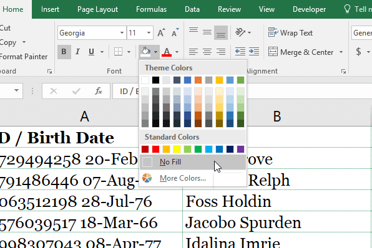Click Cancel X in formula bar
Screen dimensions: 372x248
[x=54, y=91]
